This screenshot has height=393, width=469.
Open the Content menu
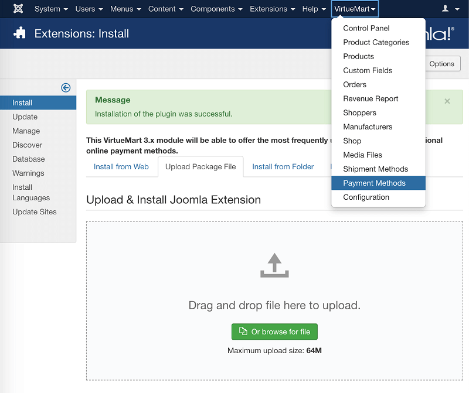pyautogui.click(x=165, y=9)
